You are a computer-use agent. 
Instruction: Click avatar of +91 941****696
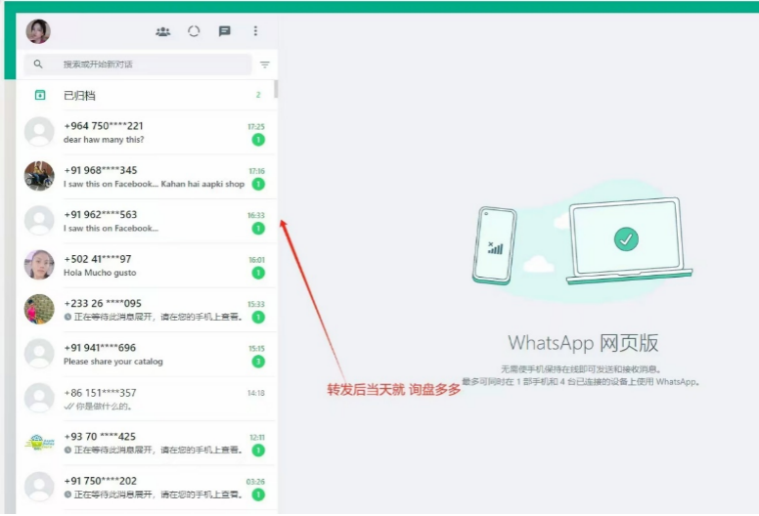coord(39,354)
